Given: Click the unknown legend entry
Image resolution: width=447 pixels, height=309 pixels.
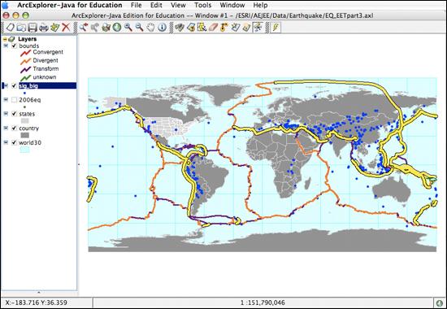Looking at the screenshot, I should point(38,77).
